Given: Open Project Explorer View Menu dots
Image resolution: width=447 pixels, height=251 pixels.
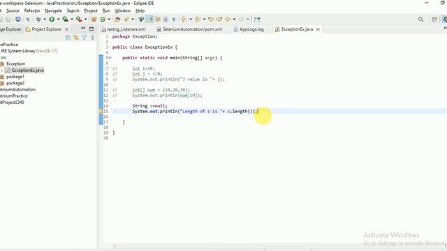Looking at the screenshot, I should tap(92, 38).
